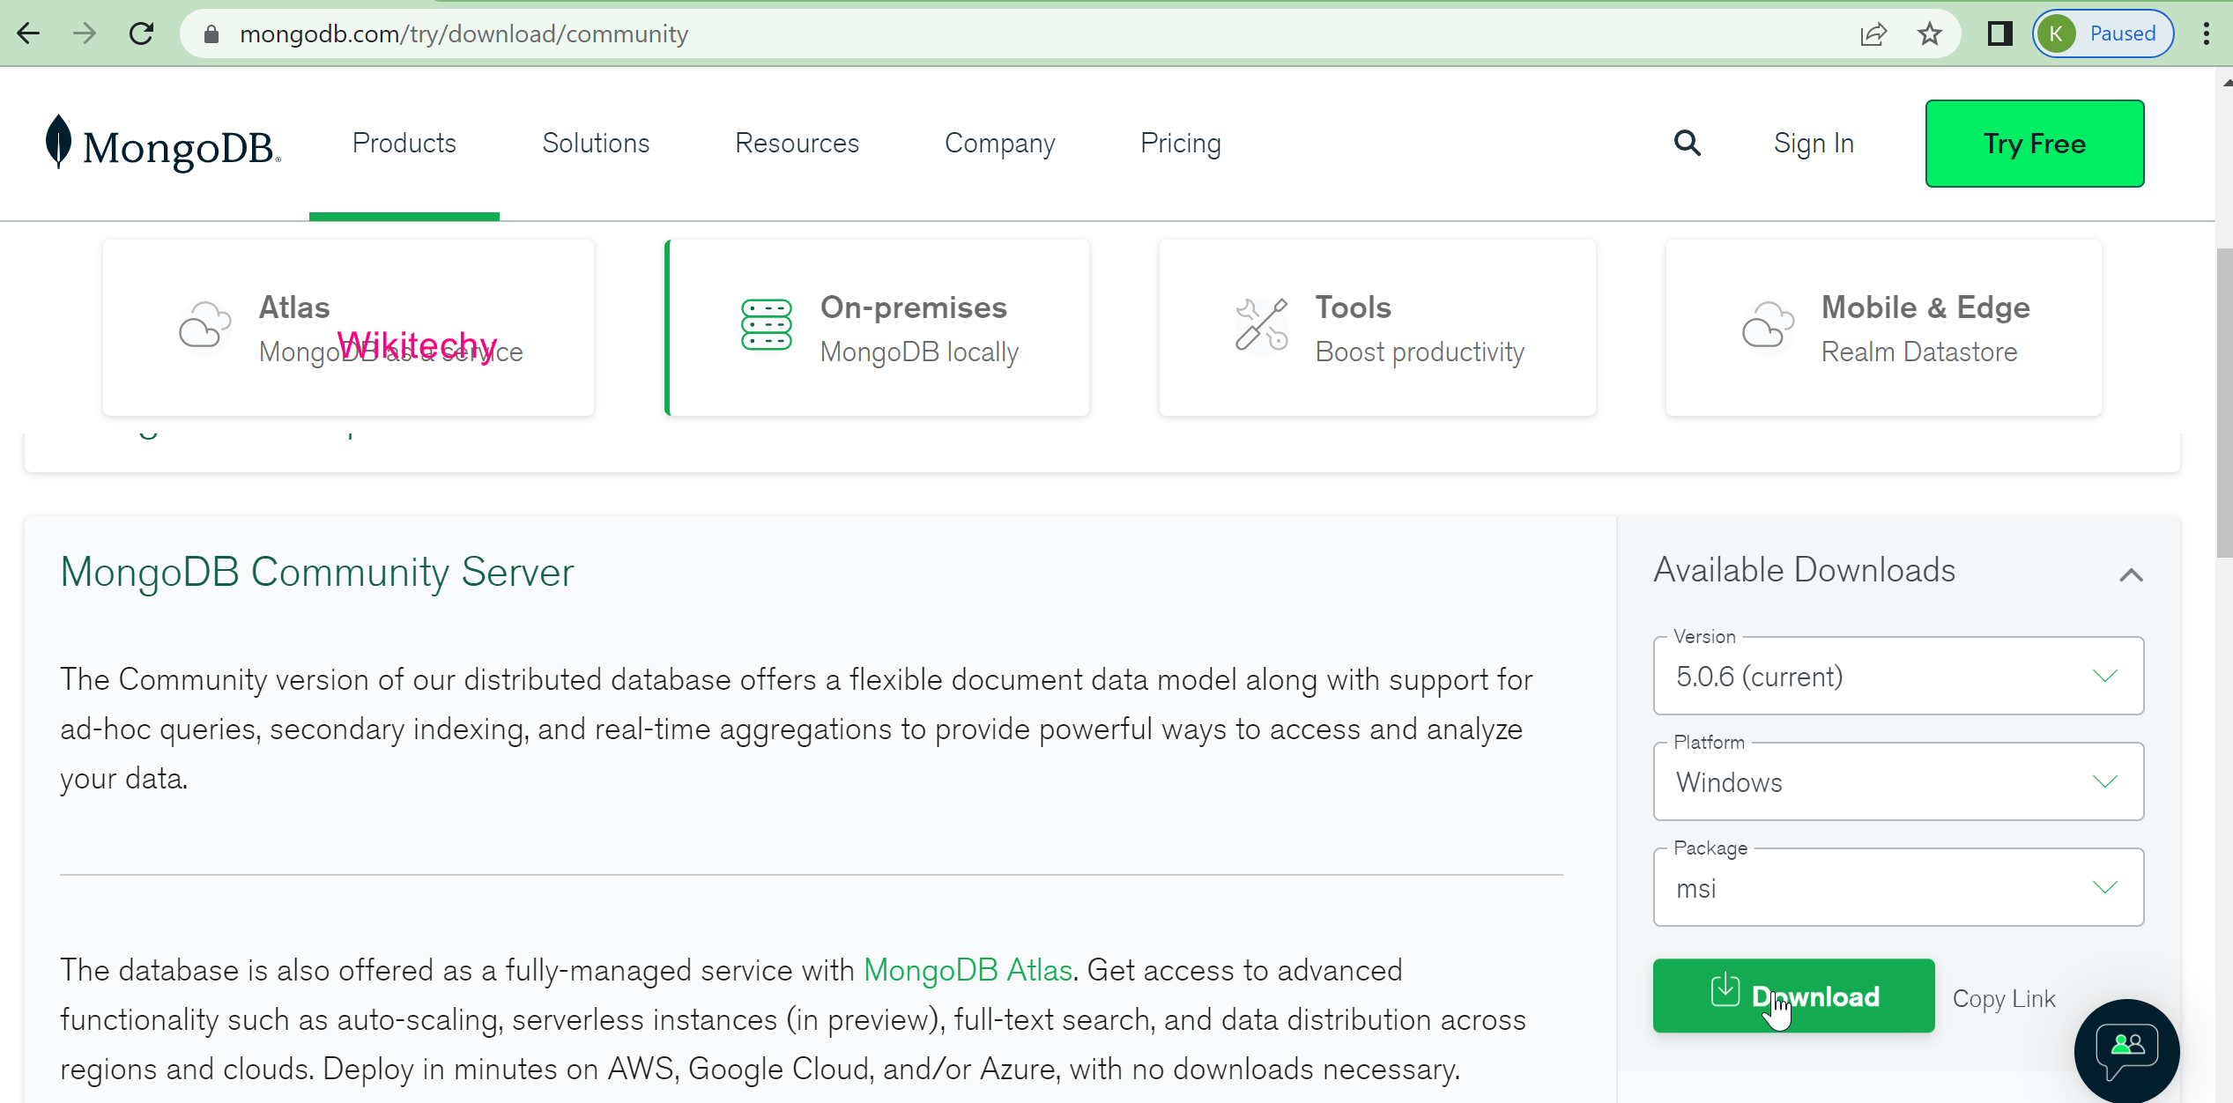Bookmark this page with star icon
Image resolution: width=2233 pixels, height=1103 pixels.
[x=1930, y=33]
